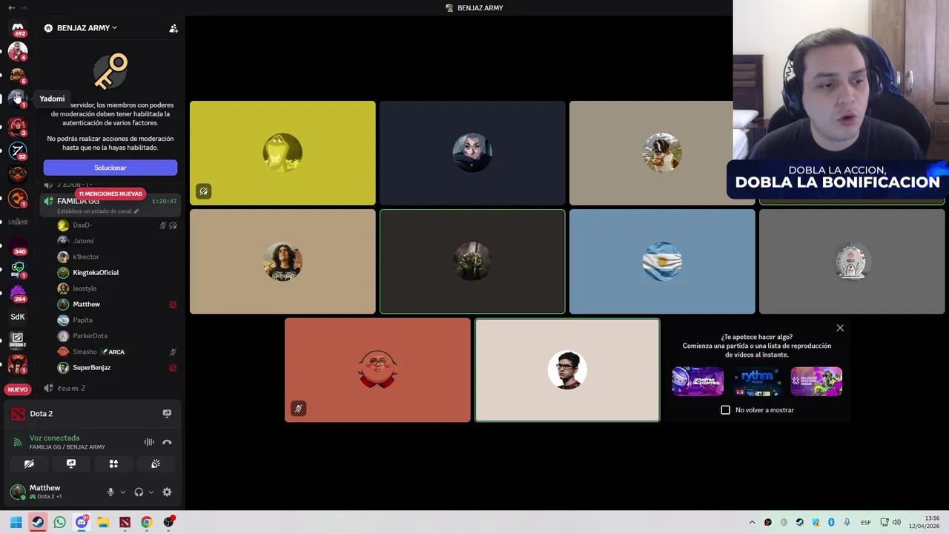Toggle the camera on button
The width and height of the screenshot is (949, 534).
pos(29,464)
